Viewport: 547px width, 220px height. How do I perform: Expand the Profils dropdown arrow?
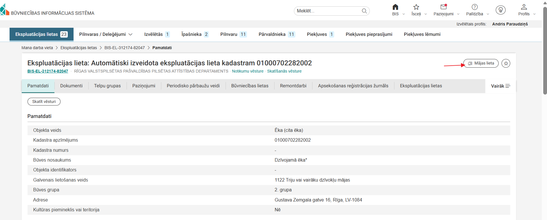[534, 14]
